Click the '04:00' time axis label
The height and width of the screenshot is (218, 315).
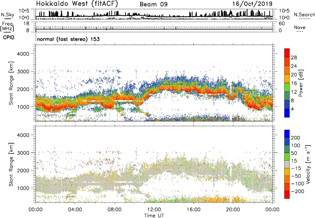(x=75, y=210)
